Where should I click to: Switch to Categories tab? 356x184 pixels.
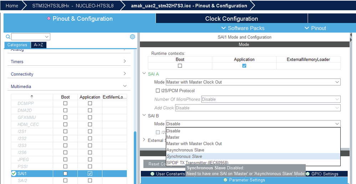17,45
